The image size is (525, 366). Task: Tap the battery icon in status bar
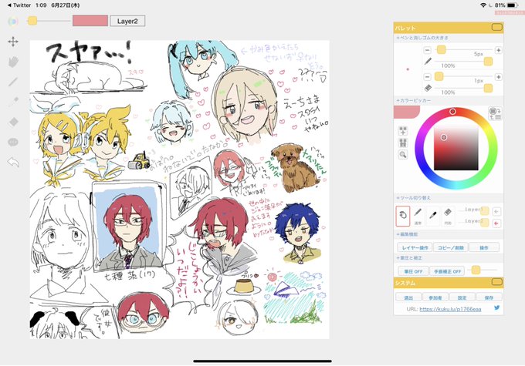(513, 5)
